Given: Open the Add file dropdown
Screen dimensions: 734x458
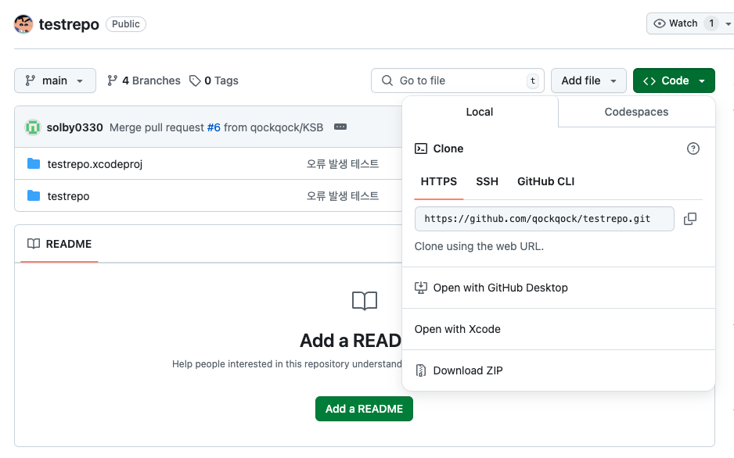Looking at the screenshot, I should pyautogui.click(x=588, y=81).
